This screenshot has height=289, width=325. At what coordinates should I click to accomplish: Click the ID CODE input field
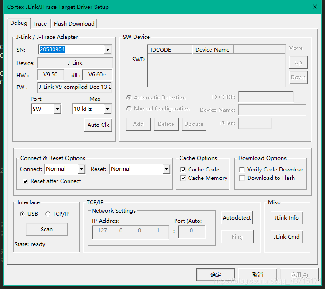coord(266,96)
